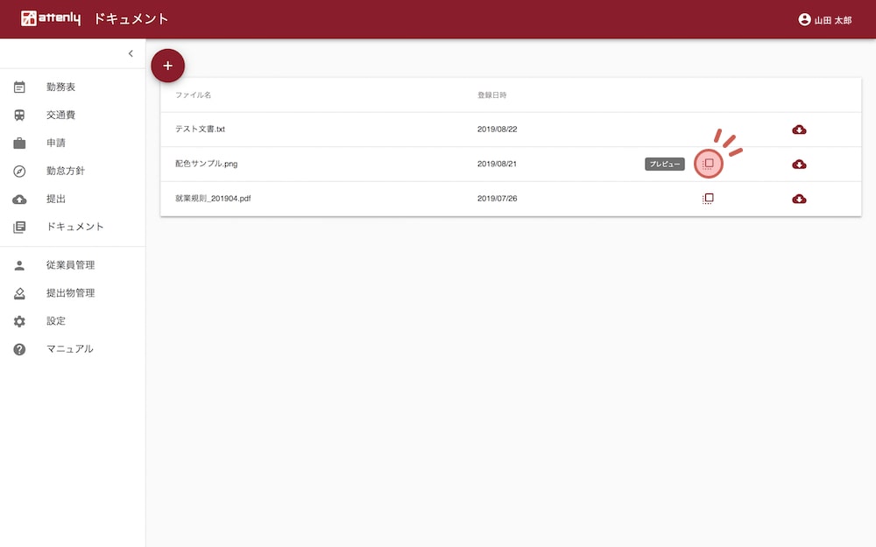Go to 交通費 in the sidebar
This screenshot has height=547, width=876.
[x=60, y=116]
